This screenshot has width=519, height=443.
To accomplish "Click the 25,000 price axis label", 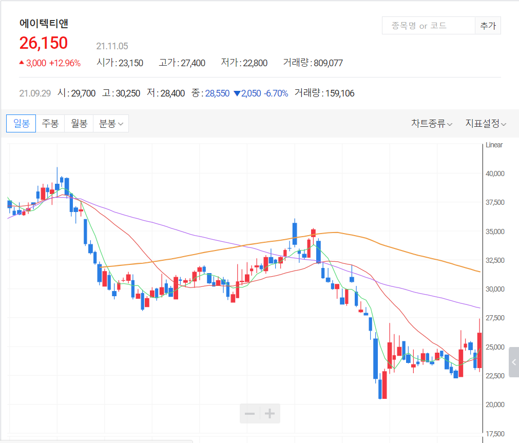I will pyautogui.click(x=495, y=347).
